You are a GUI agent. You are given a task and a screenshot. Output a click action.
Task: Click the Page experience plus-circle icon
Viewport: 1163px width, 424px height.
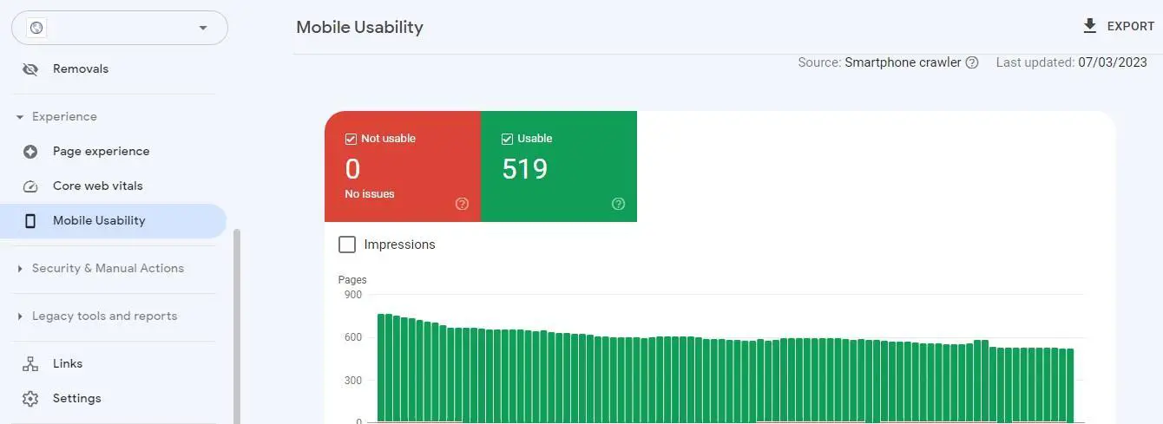tap(30, 151)
